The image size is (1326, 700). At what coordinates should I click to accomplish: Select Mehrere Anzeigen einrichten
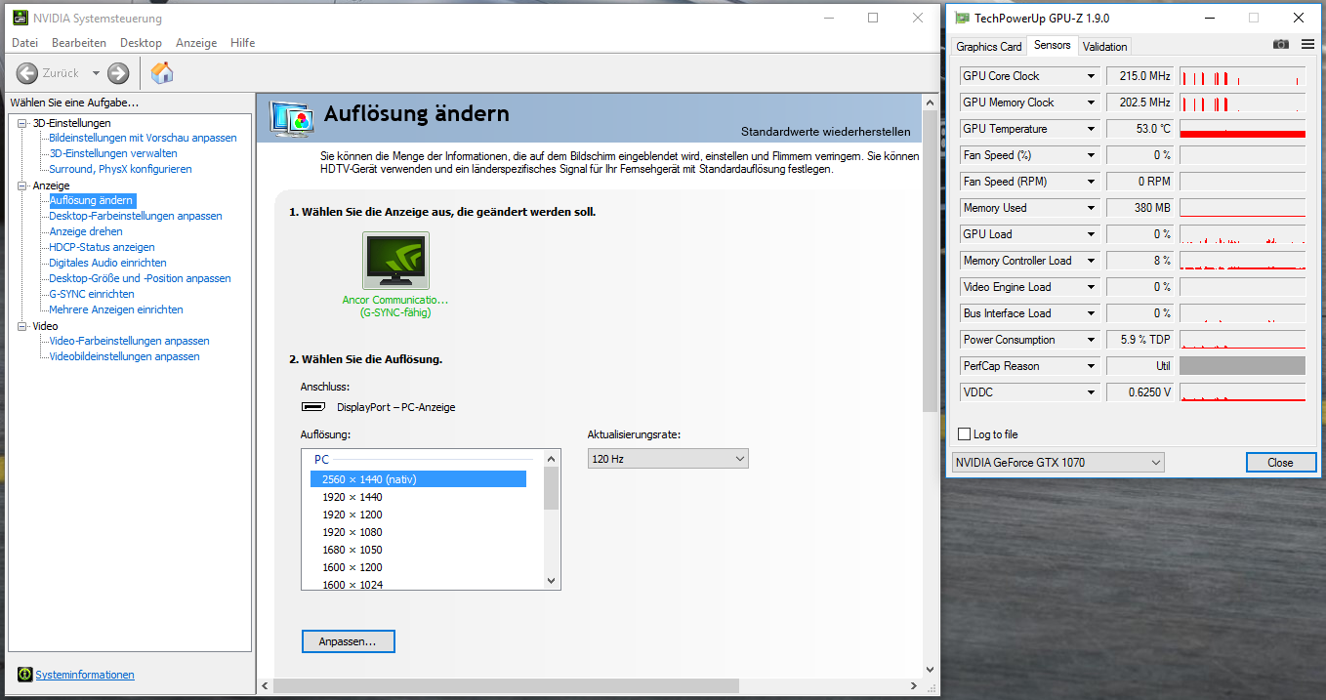pos(116,309)
